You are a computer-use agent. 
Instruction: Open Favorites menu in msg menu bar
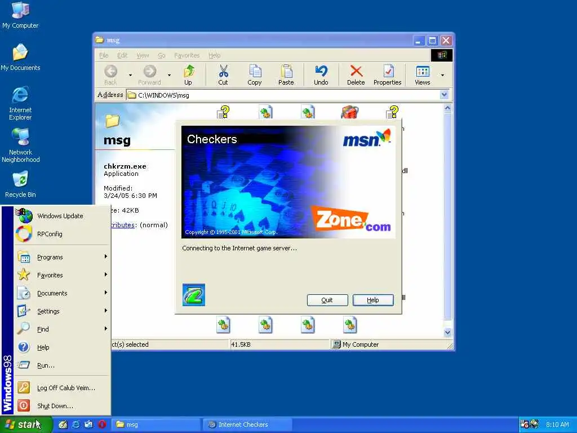point(187,55)
